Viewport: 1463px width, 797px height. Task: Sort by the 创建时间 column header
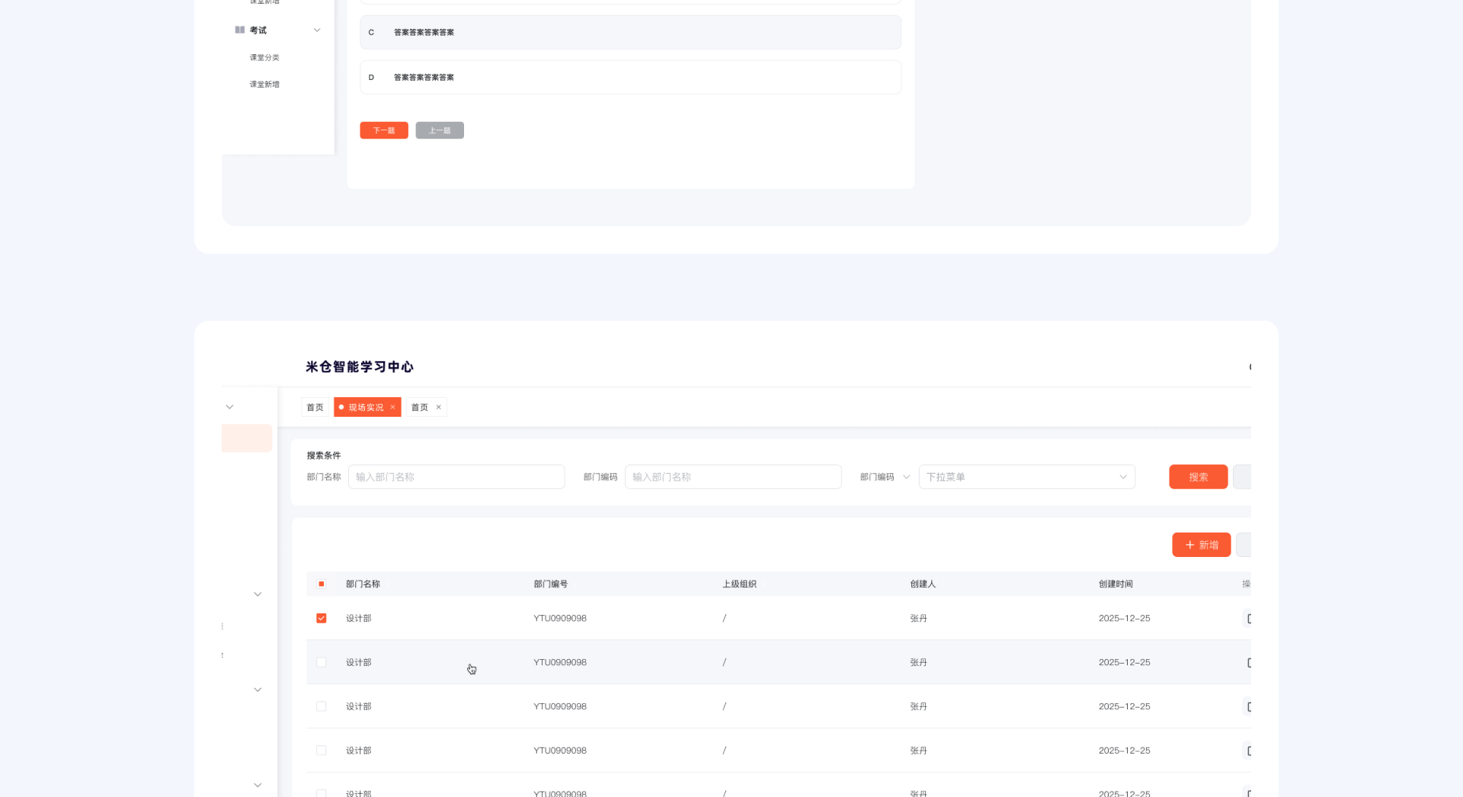click(1116, 584)
